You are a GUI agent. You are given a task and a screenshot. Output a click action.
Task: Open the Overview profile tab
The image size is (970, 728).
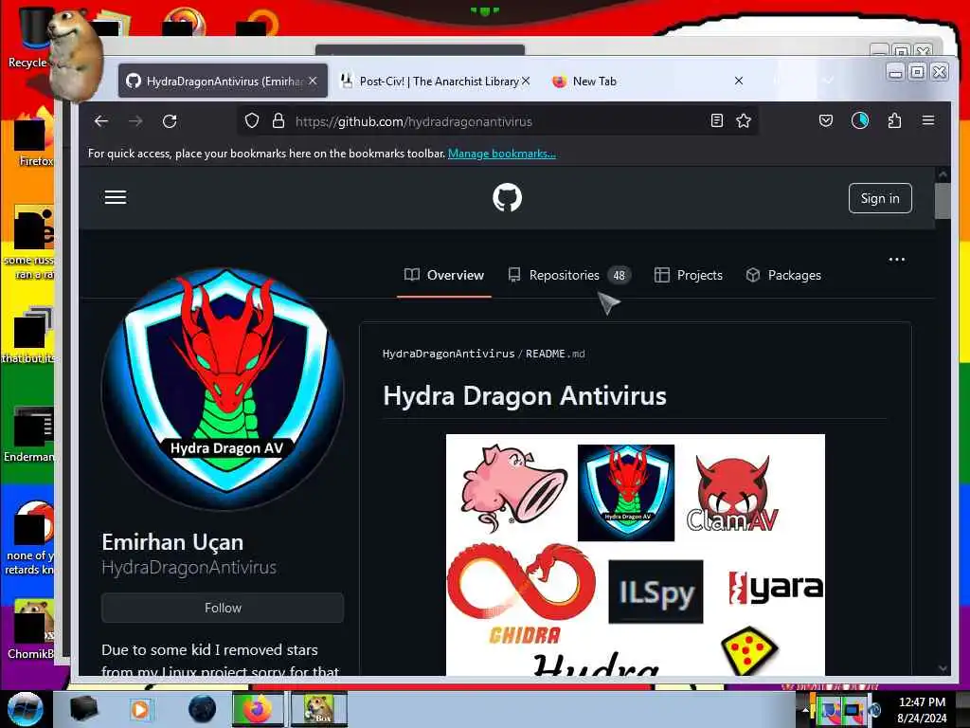point(444,276)
